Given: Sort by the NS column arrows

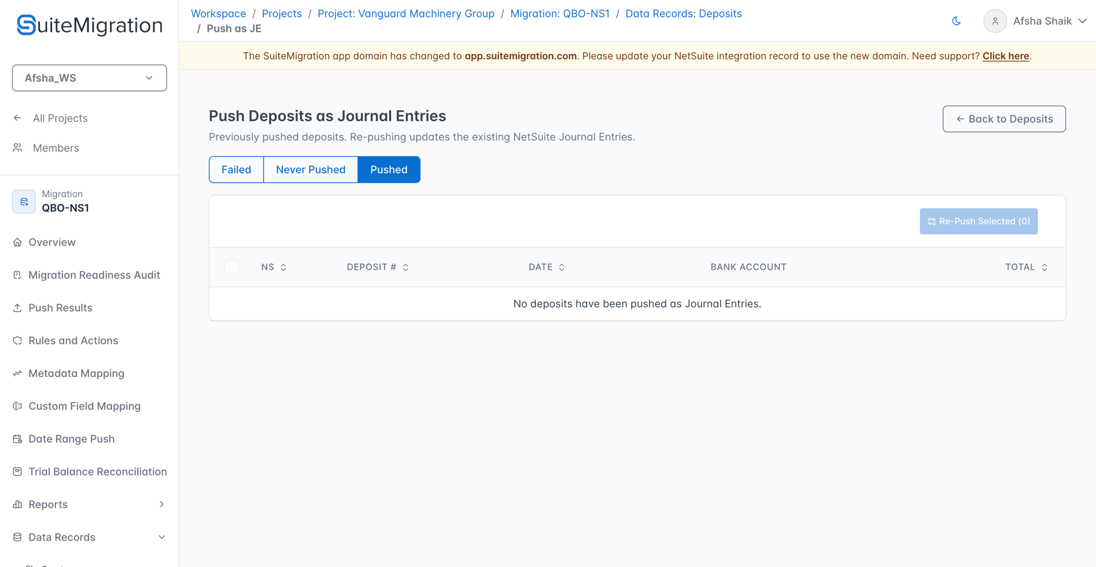Looking at the screenshot, I should (x=283, y=267).
